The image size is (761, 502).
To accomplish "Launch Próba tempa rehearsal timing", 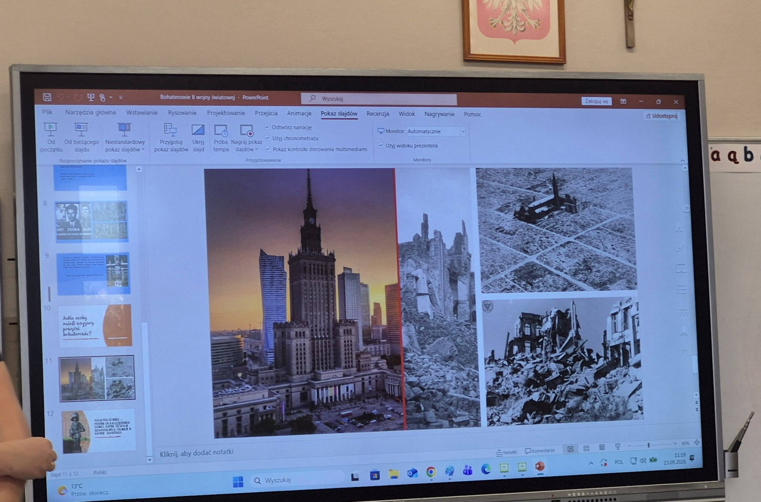I will (221, 138).
